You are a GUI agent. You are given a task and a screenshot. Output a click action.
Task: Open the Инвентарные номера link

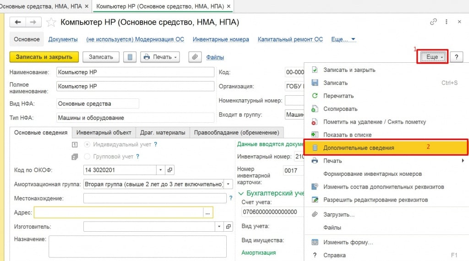pos(221,39)
